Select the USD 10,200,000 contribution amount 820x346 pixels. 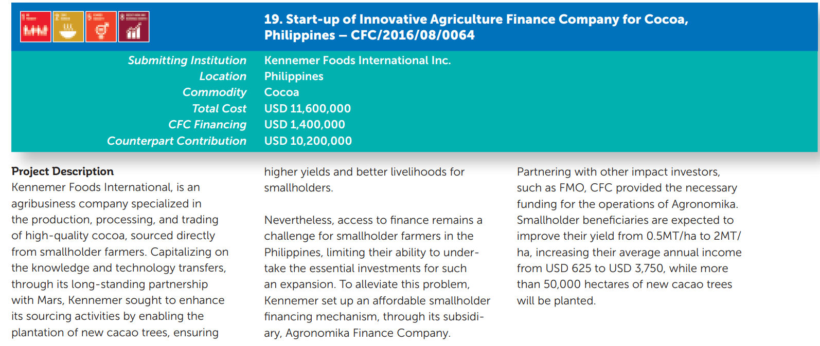tap(308, 141)
